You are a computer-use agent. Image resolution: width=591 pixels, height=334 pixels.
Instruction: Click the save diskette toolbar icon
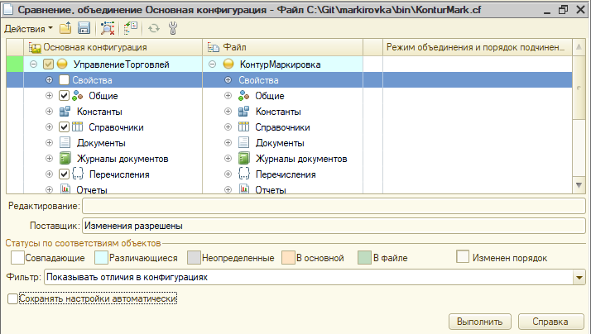(x=84, y=28)
